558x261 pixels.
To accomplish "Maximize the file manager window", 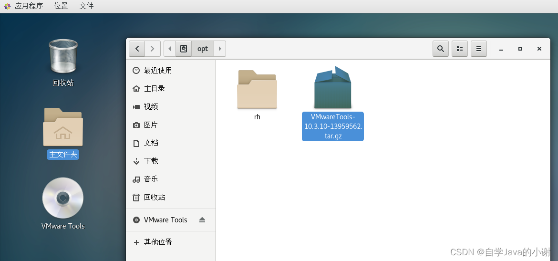I will tap(520, 49).
